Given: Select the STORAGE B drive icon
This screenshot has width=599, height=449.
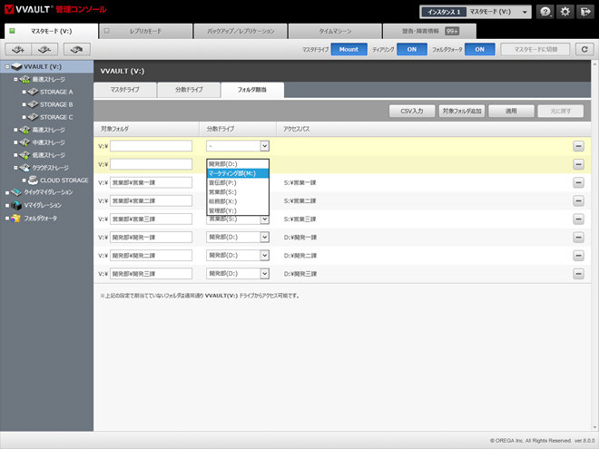Looking at the screenshot, I should [33, 104].
